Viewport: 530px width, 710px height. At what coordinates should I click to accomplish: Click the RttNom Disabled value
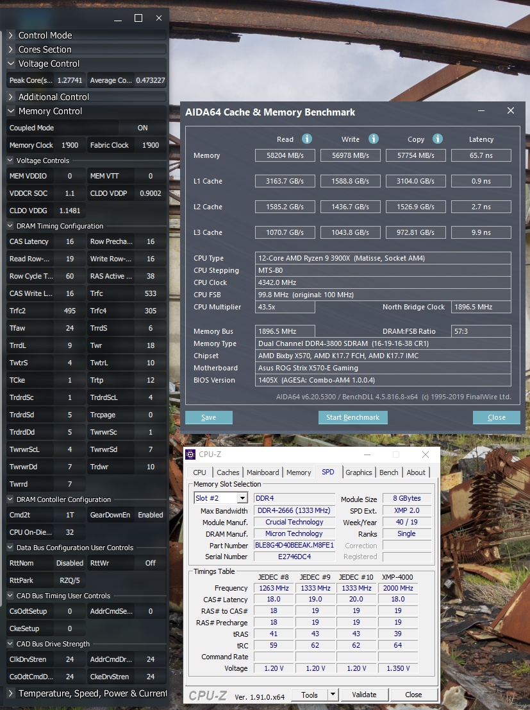(70, 563)
